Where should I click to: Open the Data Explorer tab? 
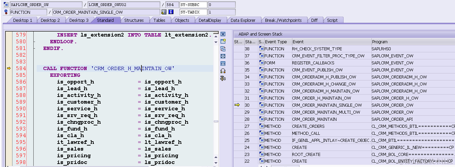[243, 20]
